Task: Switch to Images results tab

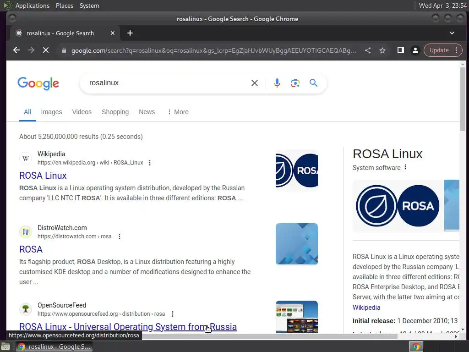Action: pyautogui.click(x=51, y=112)
